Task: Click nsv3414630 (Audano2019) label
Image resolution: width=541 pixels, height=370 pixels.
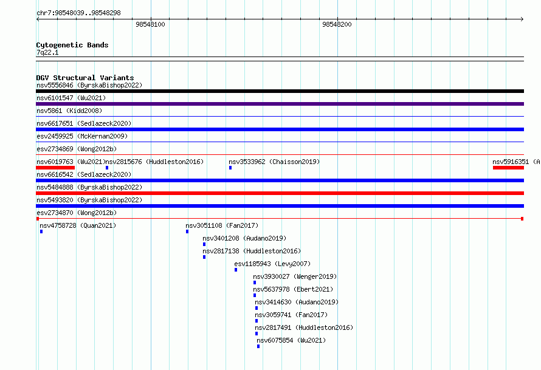Action: (297, 302)
